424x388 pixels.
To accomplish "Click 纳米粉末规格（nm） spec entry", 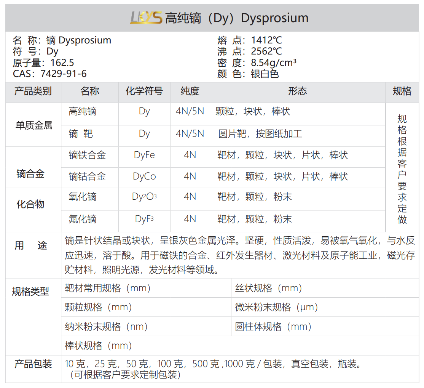I will [x=106, y=327].
